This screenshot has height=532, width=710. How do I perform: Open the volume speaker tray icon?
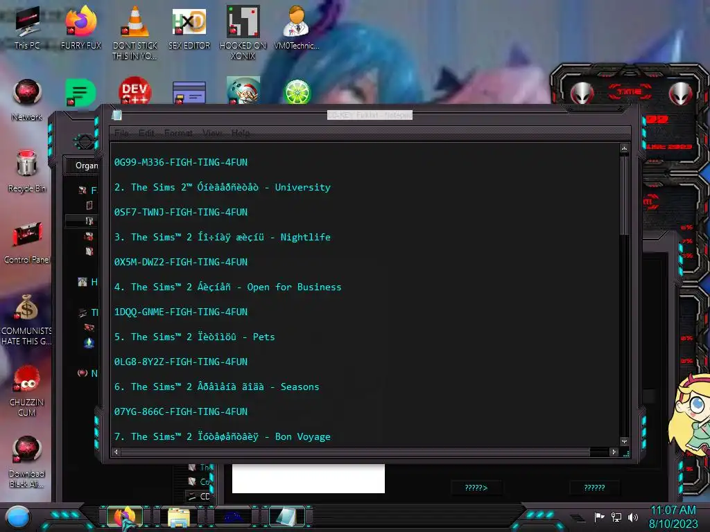click(633, 517)
